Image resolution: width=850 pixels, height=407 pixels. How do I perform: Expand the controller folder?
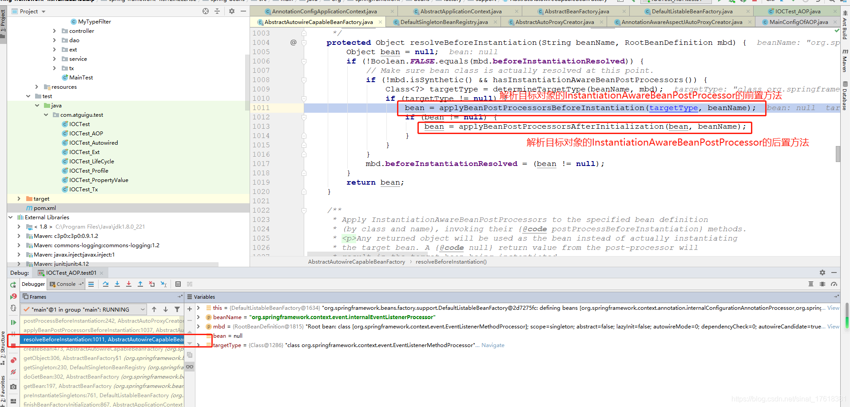pyautogui.click(x=55, y=31)
